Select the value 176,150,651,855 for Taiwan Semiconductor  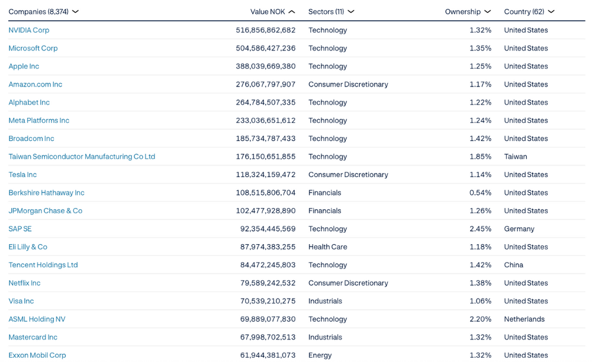pos(265,156)
